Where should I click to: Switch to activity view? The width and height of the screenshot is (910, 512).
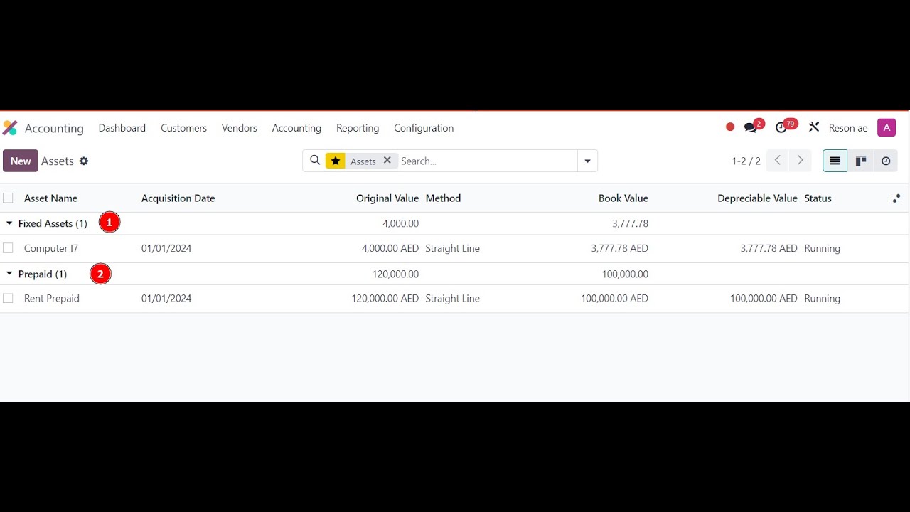[886, 161]
